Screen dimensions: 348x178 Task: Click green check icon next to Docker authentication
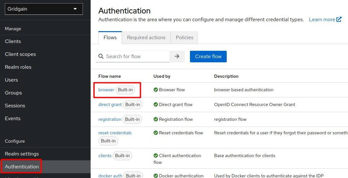[155, 176]
